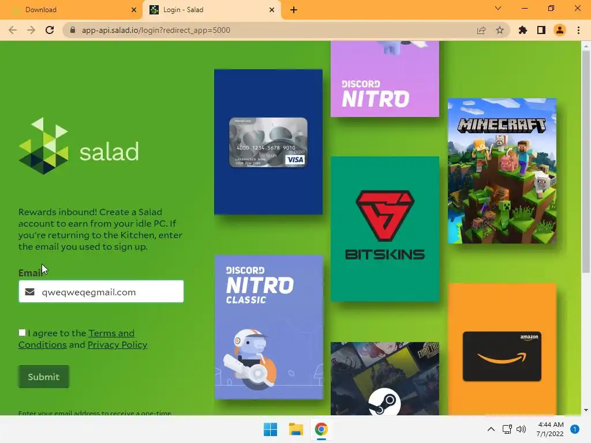Open File Explorer from taskbar

coord(296,429)
